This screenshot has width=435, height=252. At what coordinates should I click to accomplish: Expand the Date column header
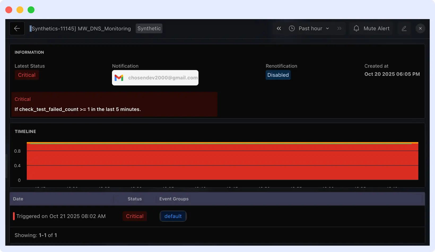click(18, 199)
